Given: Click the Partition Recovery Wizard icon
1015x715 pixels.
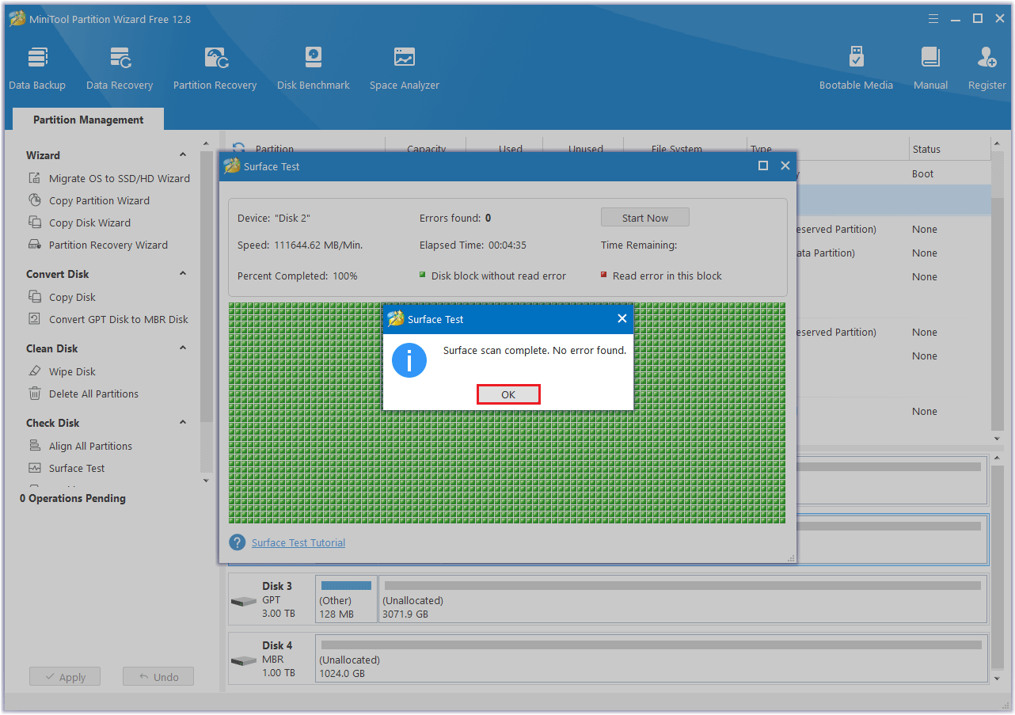Looking at the screenshot, I should (35, 245).
